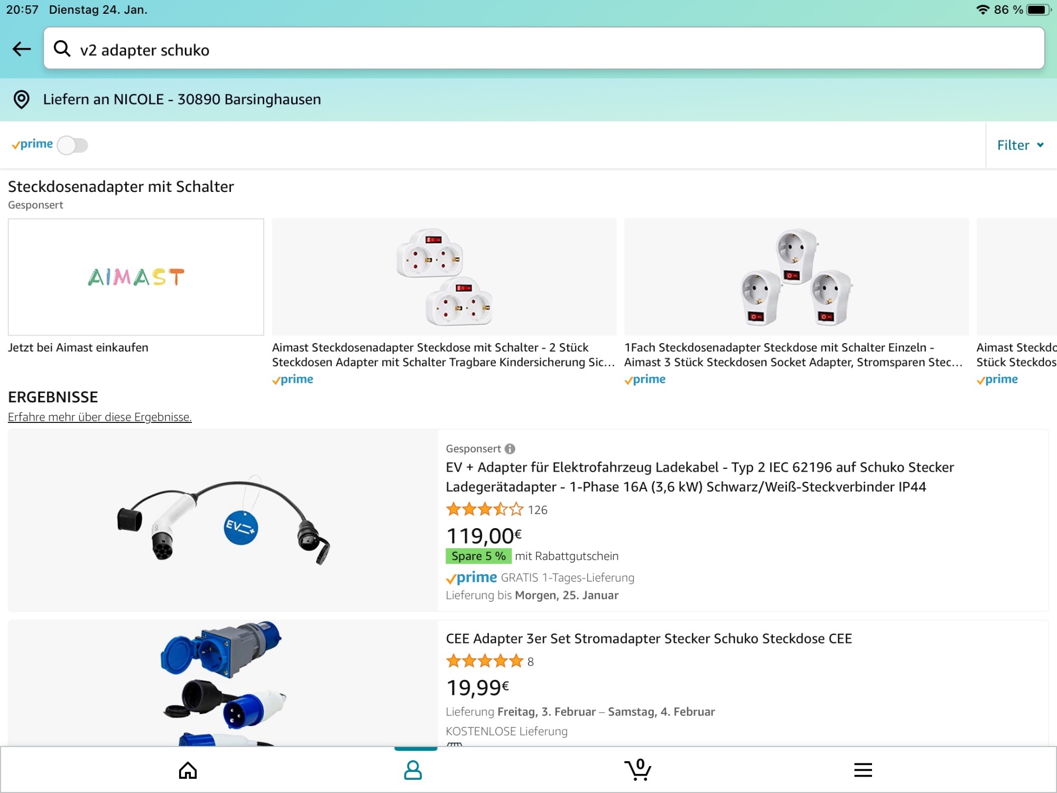Image resolution: width=1057 pixels, height=793 pixels.
Task: Open the shopping cart icon
Action: pos(638,770)
